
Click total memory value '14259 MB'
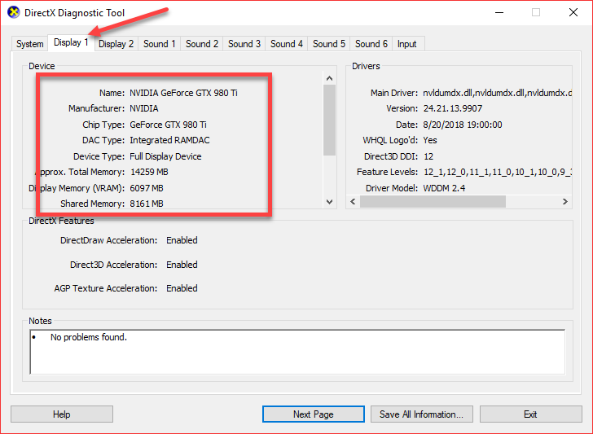[x=149, y=172]
